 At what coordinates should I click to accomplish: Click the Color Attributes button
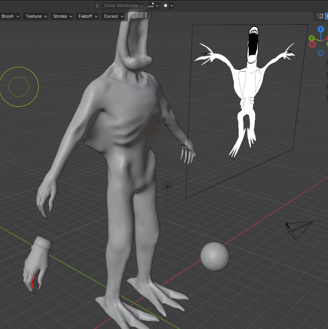[120, 6]
